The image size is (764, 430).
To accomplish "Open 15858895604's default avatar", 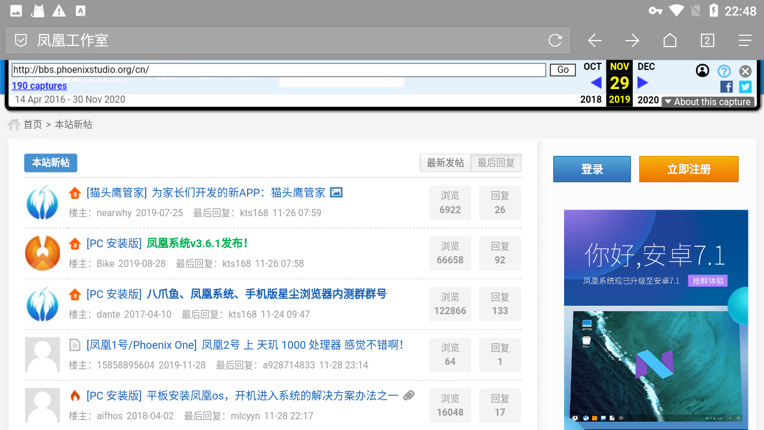I will click(x=42, y=355).
